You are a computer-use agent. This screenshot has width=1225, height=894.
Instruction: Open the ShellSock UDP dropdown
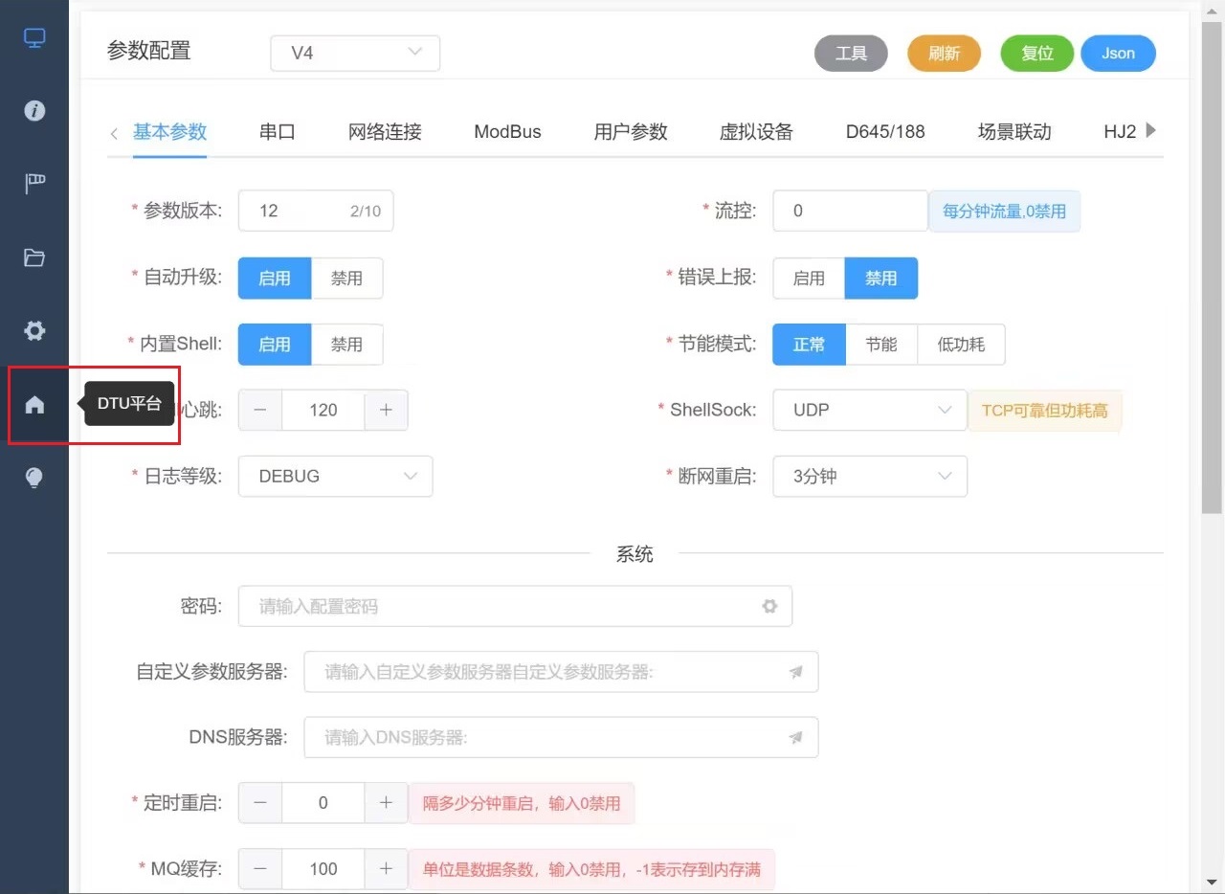point(870,410)
